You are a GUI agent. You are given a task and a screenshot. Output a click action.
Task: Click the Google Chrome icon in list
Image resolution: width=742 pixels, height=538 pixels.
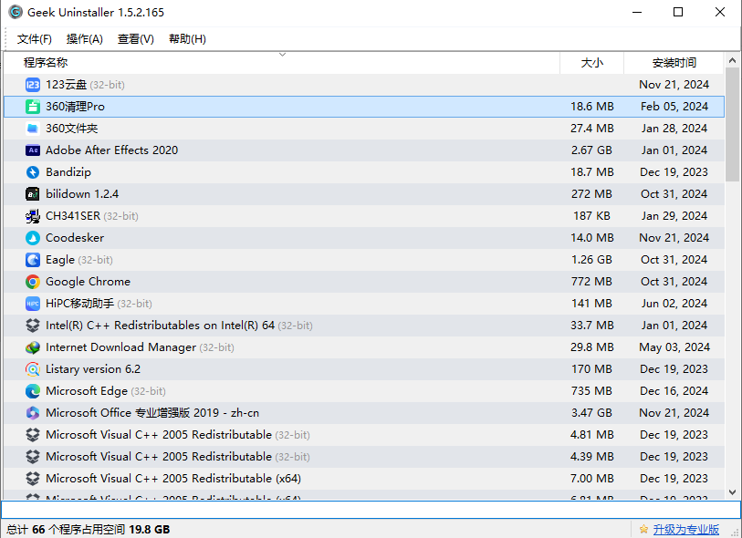pos(33,282)
